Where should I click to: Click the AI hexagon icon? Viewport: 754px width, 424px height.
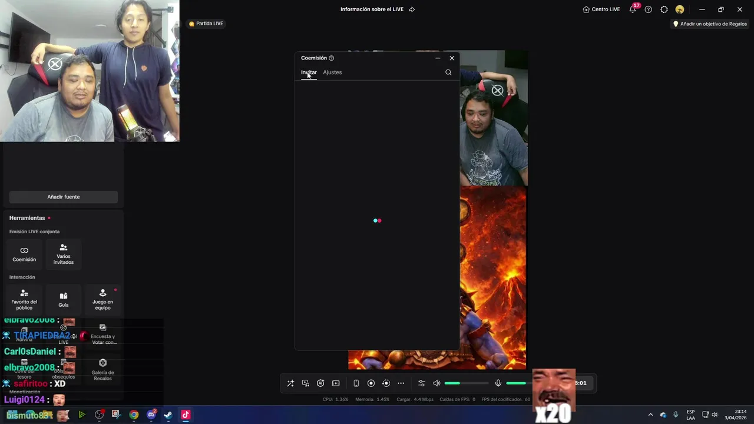click(320, 383)
